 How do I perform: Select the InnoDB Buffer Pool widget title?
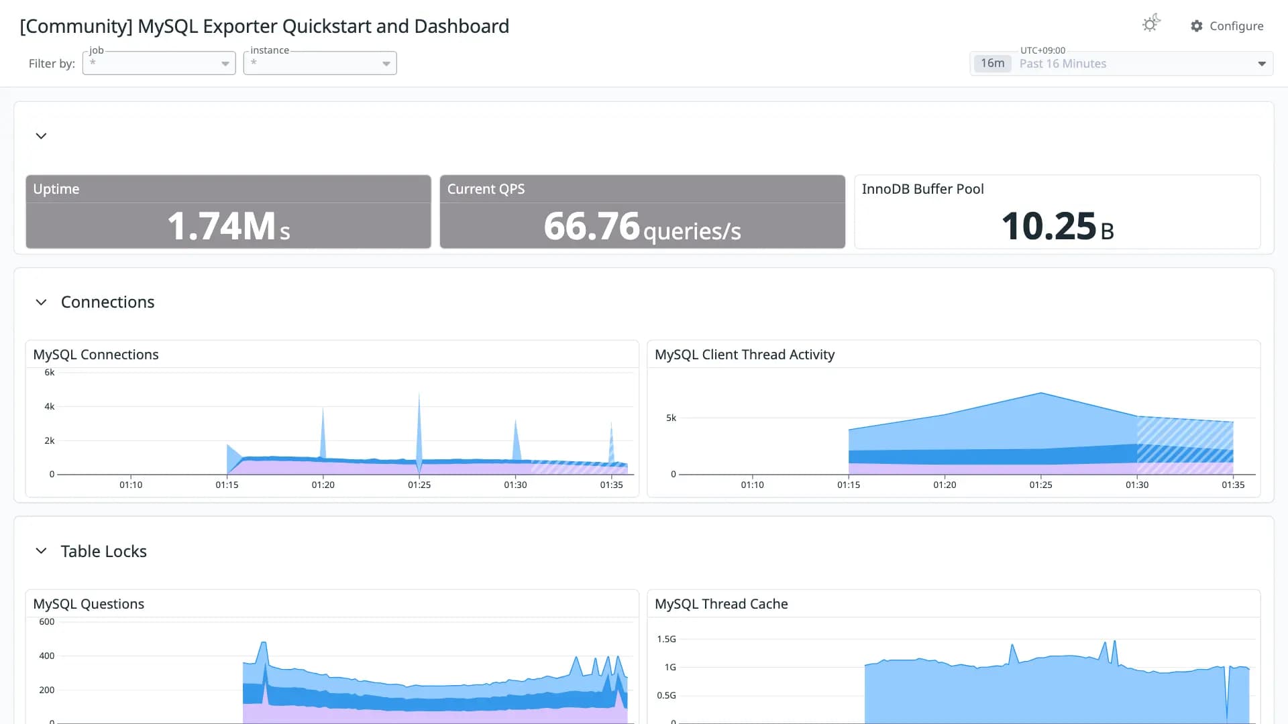coord(922,189)
